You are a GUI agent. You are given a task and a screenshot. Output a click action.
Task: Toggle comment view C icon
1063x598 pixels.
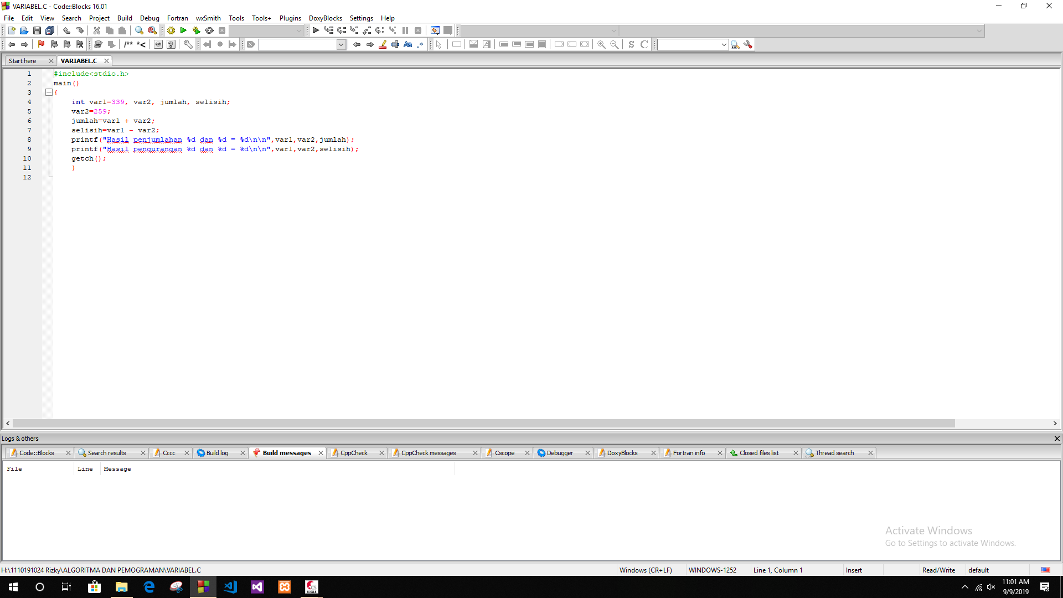[x=644, y=44]
